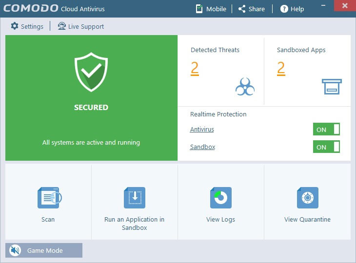Toggle Sandbox realtime protection switch
Viewport: 356px width, 263px height.
[x=326, y=147]
